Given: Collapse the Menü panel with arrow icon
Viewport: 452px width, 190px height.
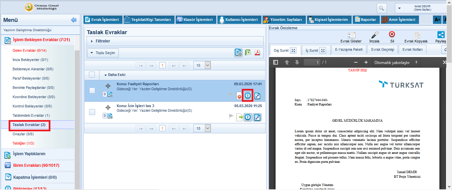Looking at the screenshot, I should 74,20.
